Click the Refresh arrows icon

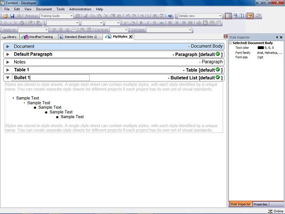258,16
